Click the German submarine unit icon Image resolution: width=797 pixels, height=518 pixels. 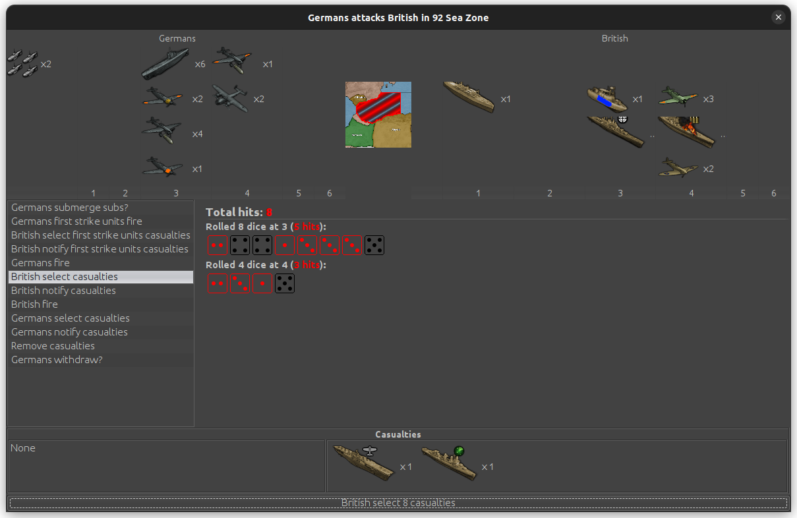pyautogui.click(x=165, y=64)
